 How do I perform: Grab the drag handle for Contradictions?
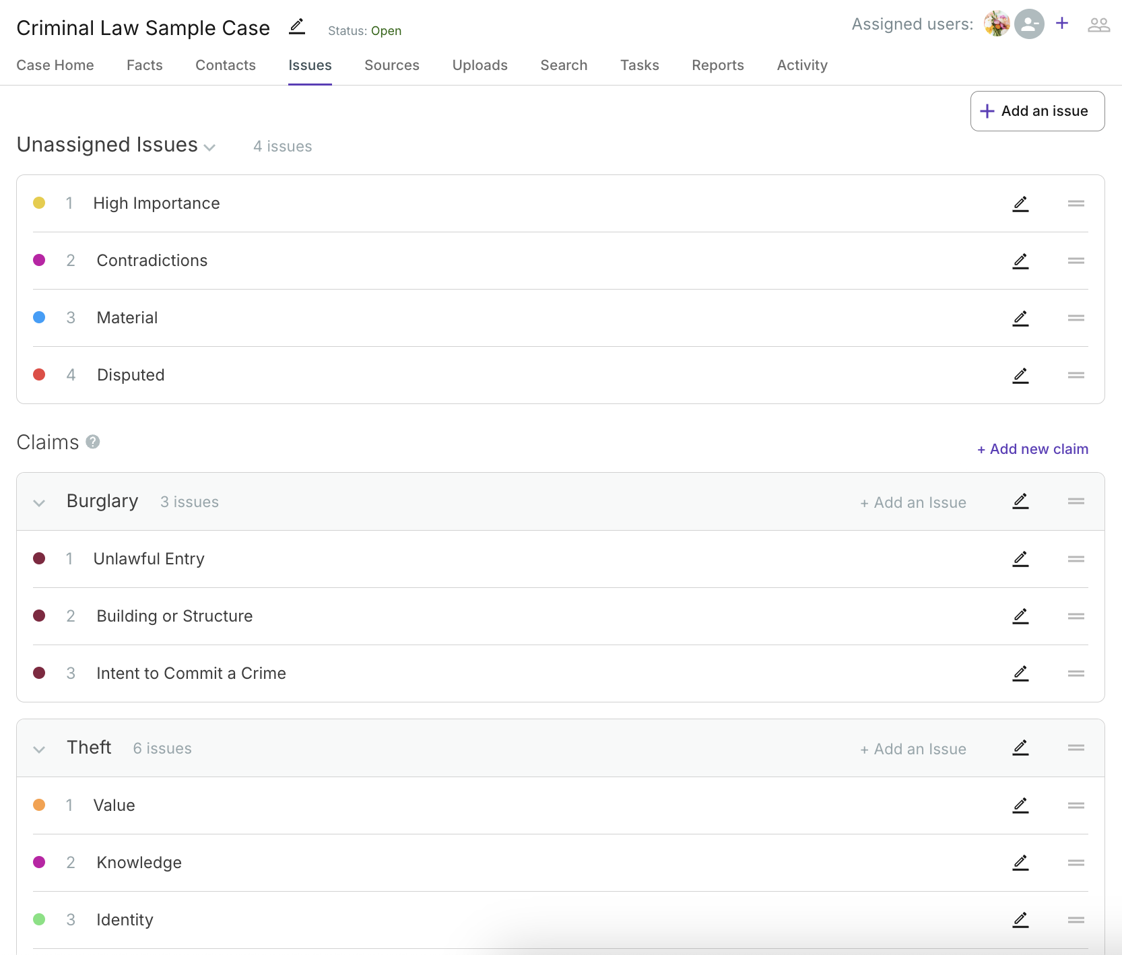1076,261
